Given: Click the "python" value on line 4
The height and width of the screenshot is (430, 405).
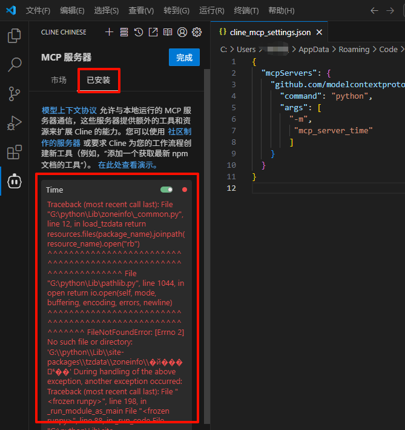Looking at the screenshot, I should 350,96.
